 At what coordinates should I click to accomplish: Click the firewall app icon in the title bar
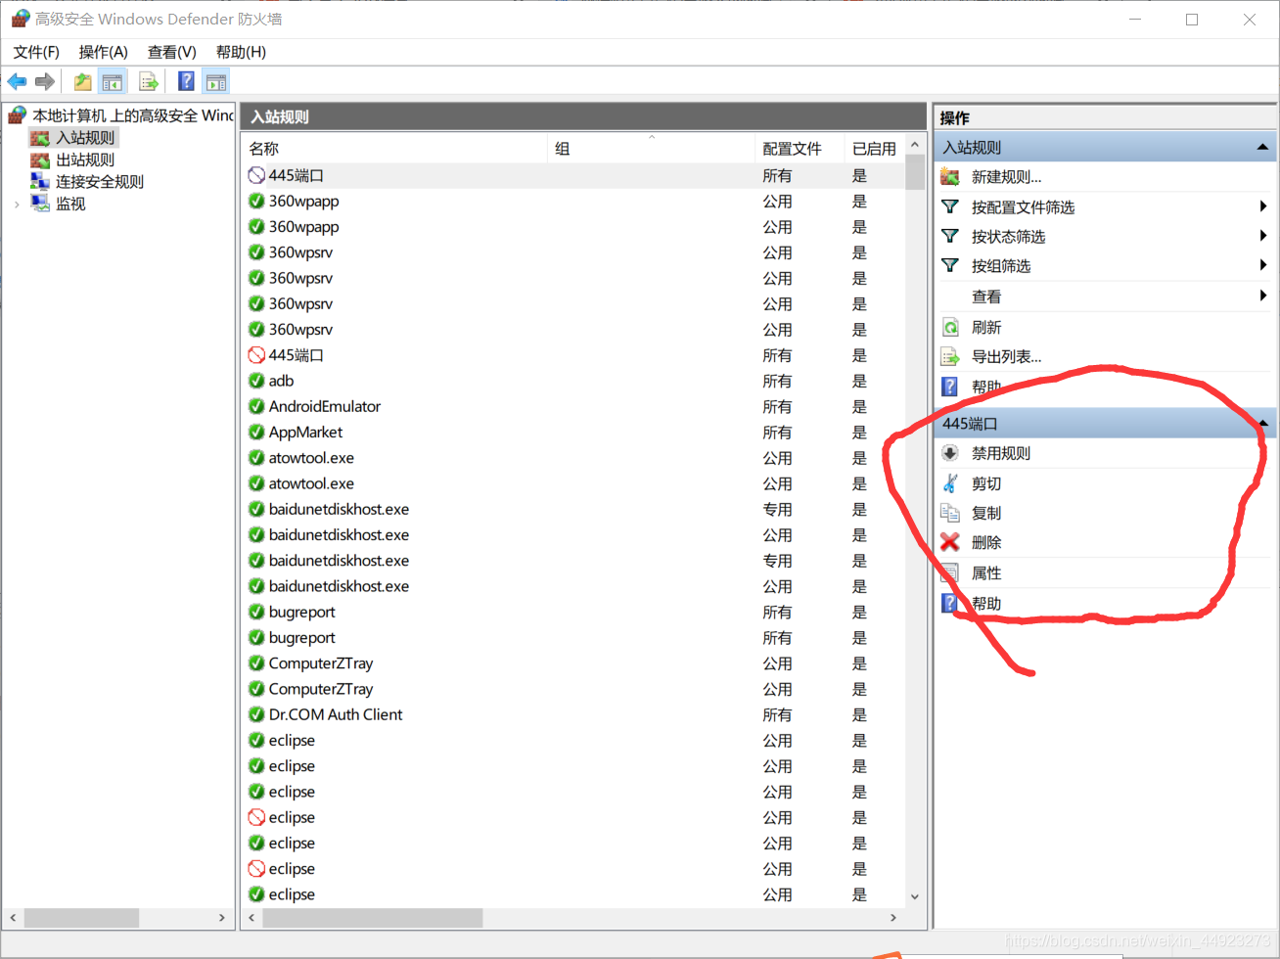coord(20,19)
